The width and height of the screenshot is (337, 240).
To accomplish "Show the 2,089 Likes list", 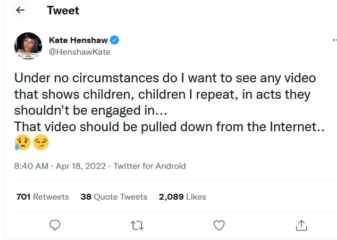I will (x=182, y=196).
